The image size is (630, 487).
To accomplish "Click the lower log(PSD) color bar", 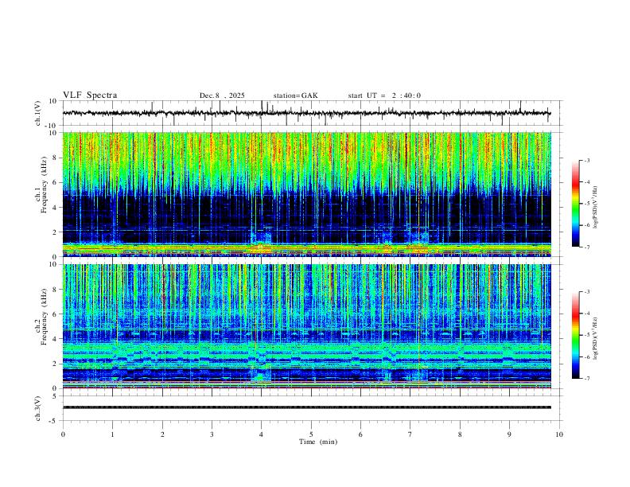I will [575, 335].
